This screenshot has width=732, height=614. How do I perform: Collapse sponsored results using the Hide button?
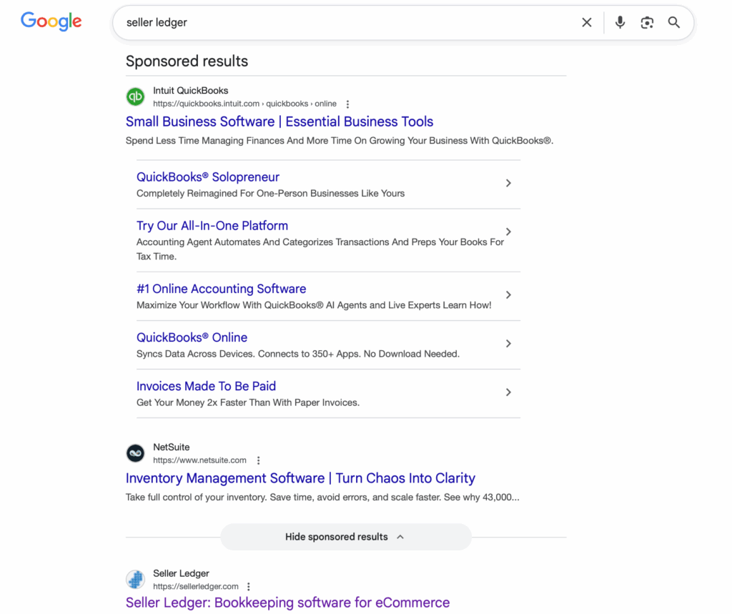point(345,537)
